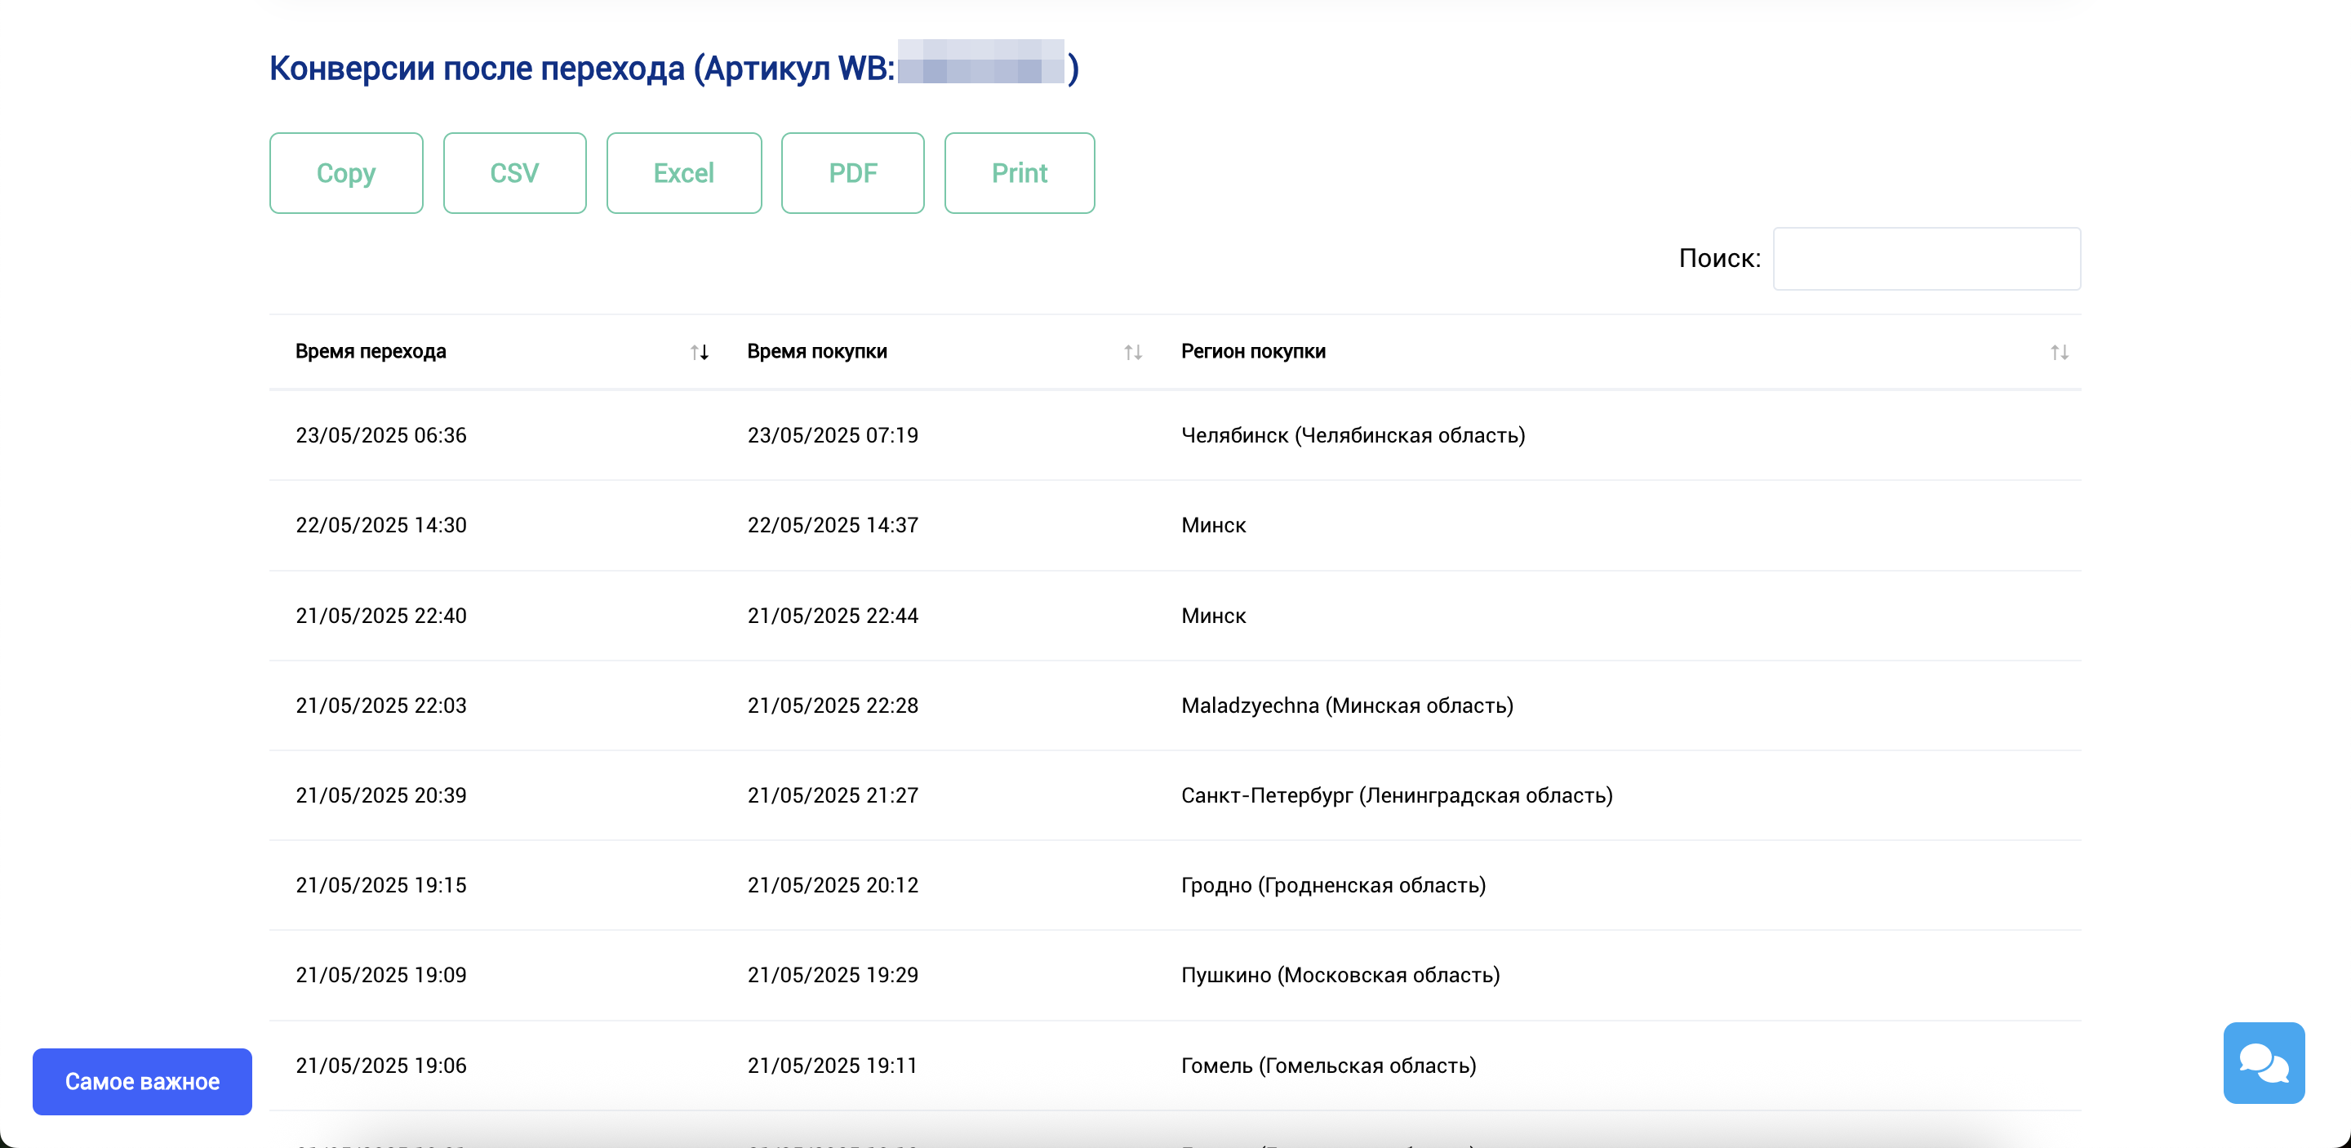This screenshot has width=2351, height=1148.
Task: Select cell 21/05/2025 22:03
Action: tap(380, 705)
